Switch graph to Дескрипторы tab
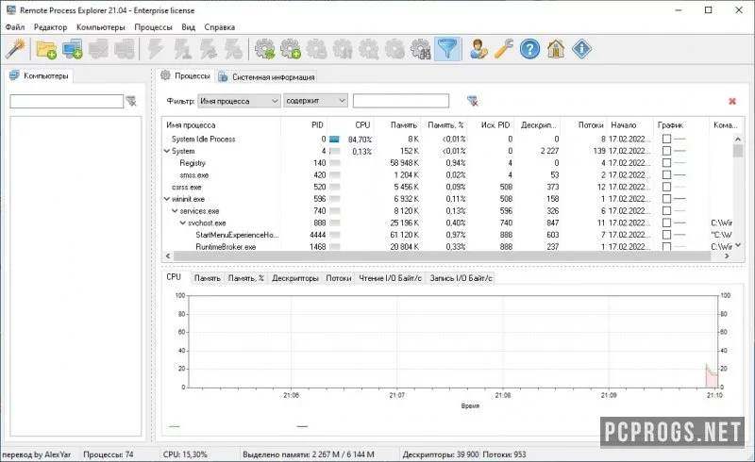755x462 pixels. click(295, 278)
